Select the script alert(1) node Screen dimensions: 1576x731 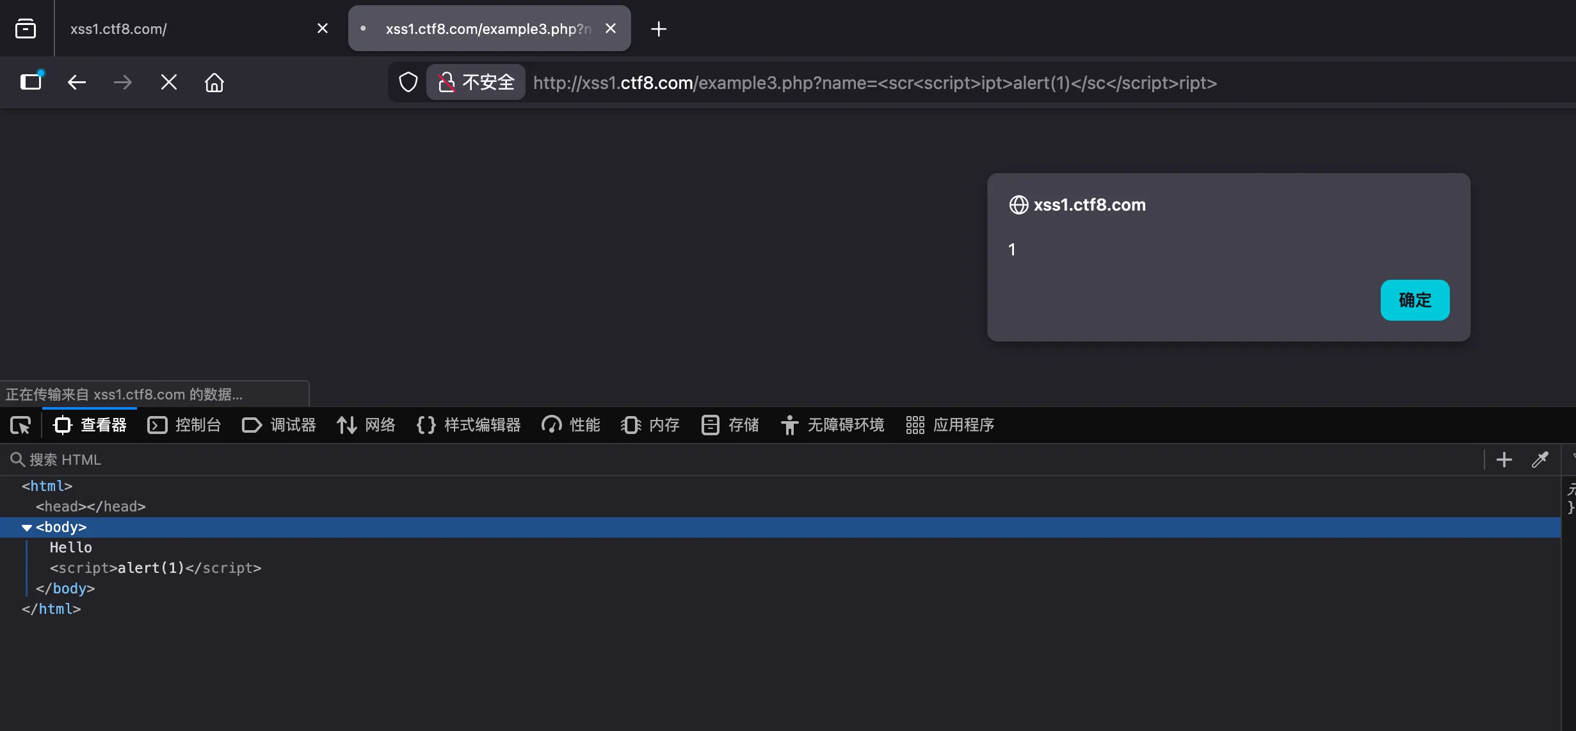pos(156,568)
